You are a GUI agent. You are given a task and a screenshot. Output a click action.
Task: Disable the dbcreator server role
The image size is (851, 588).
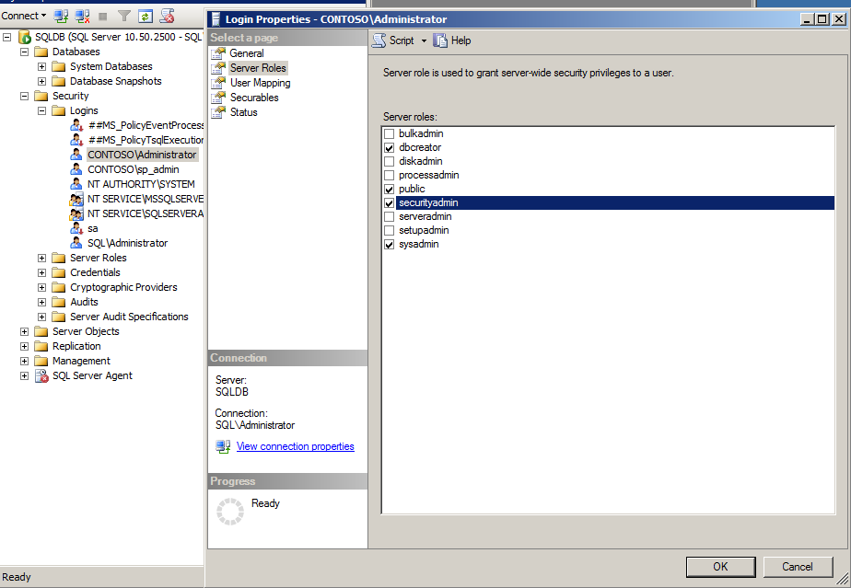coord(389,147)
